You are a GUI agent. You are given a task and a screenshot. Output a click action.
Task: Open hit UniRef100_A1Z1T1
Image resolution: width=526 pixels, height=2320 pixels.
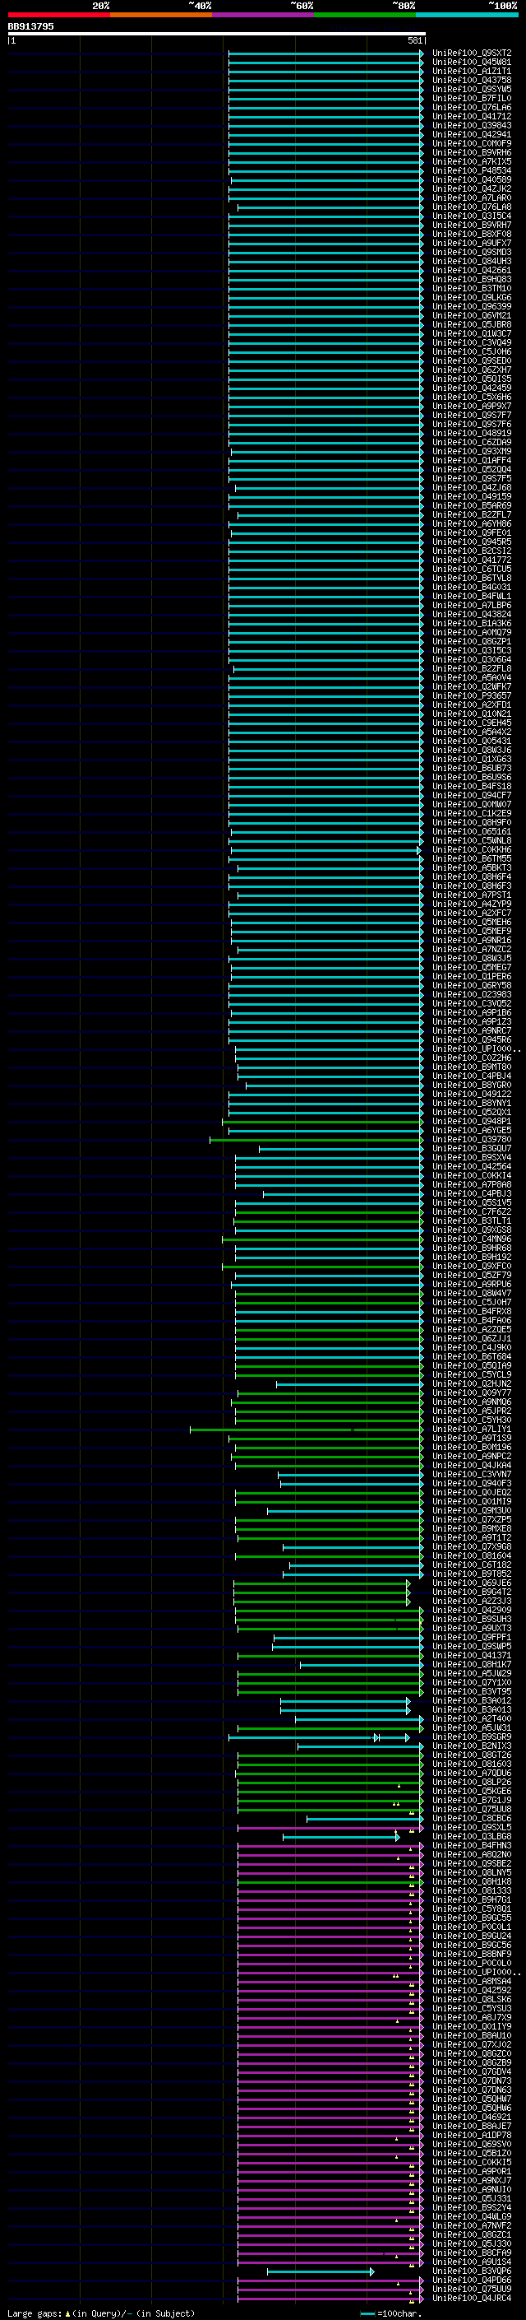[x=471, y=71]
